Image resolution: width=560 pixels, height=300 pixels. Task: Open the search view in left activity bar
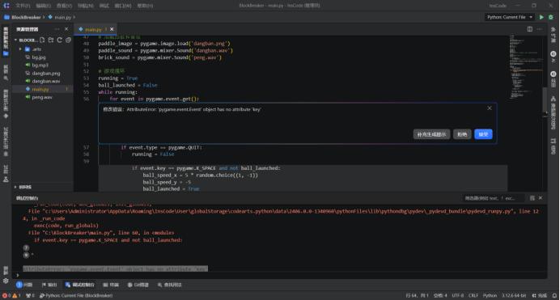pyautogui.click(x=6, y=73)
